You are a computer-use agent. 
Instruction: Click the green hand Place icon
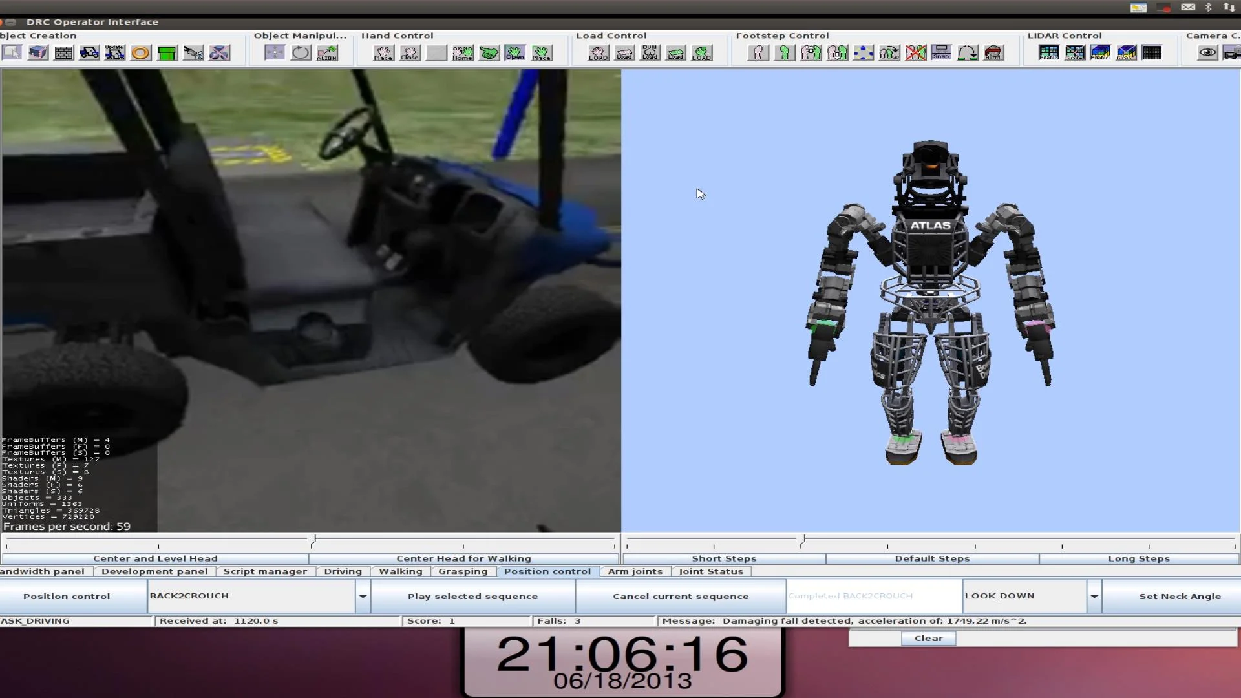pyautogui.click(x=542, y=52)
